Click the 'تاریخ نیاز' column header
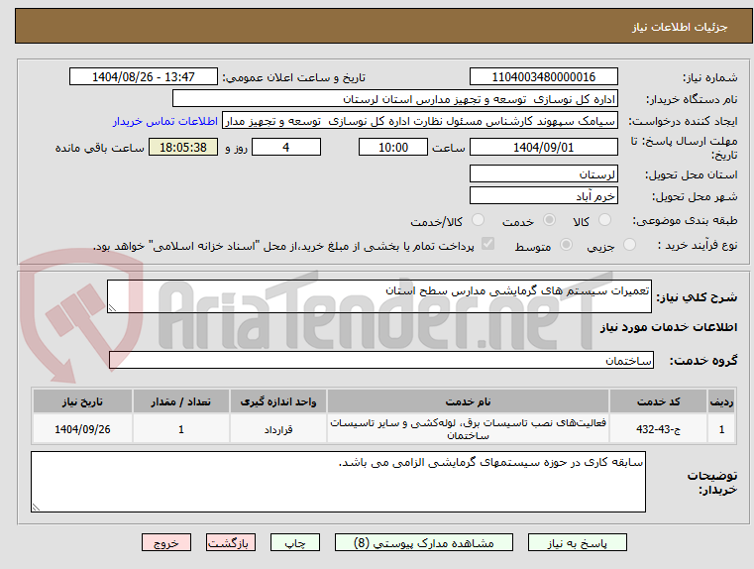This screenshot has width=754, height=569. 82,401
